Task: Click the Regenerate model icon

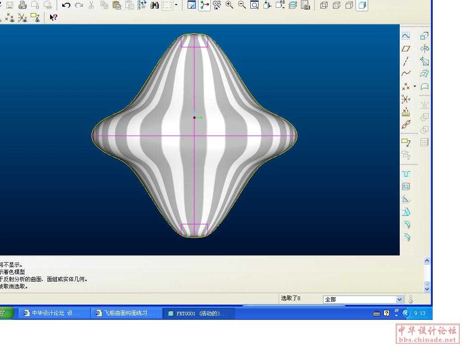Action: pyautogui.click(x=142, y=5)
